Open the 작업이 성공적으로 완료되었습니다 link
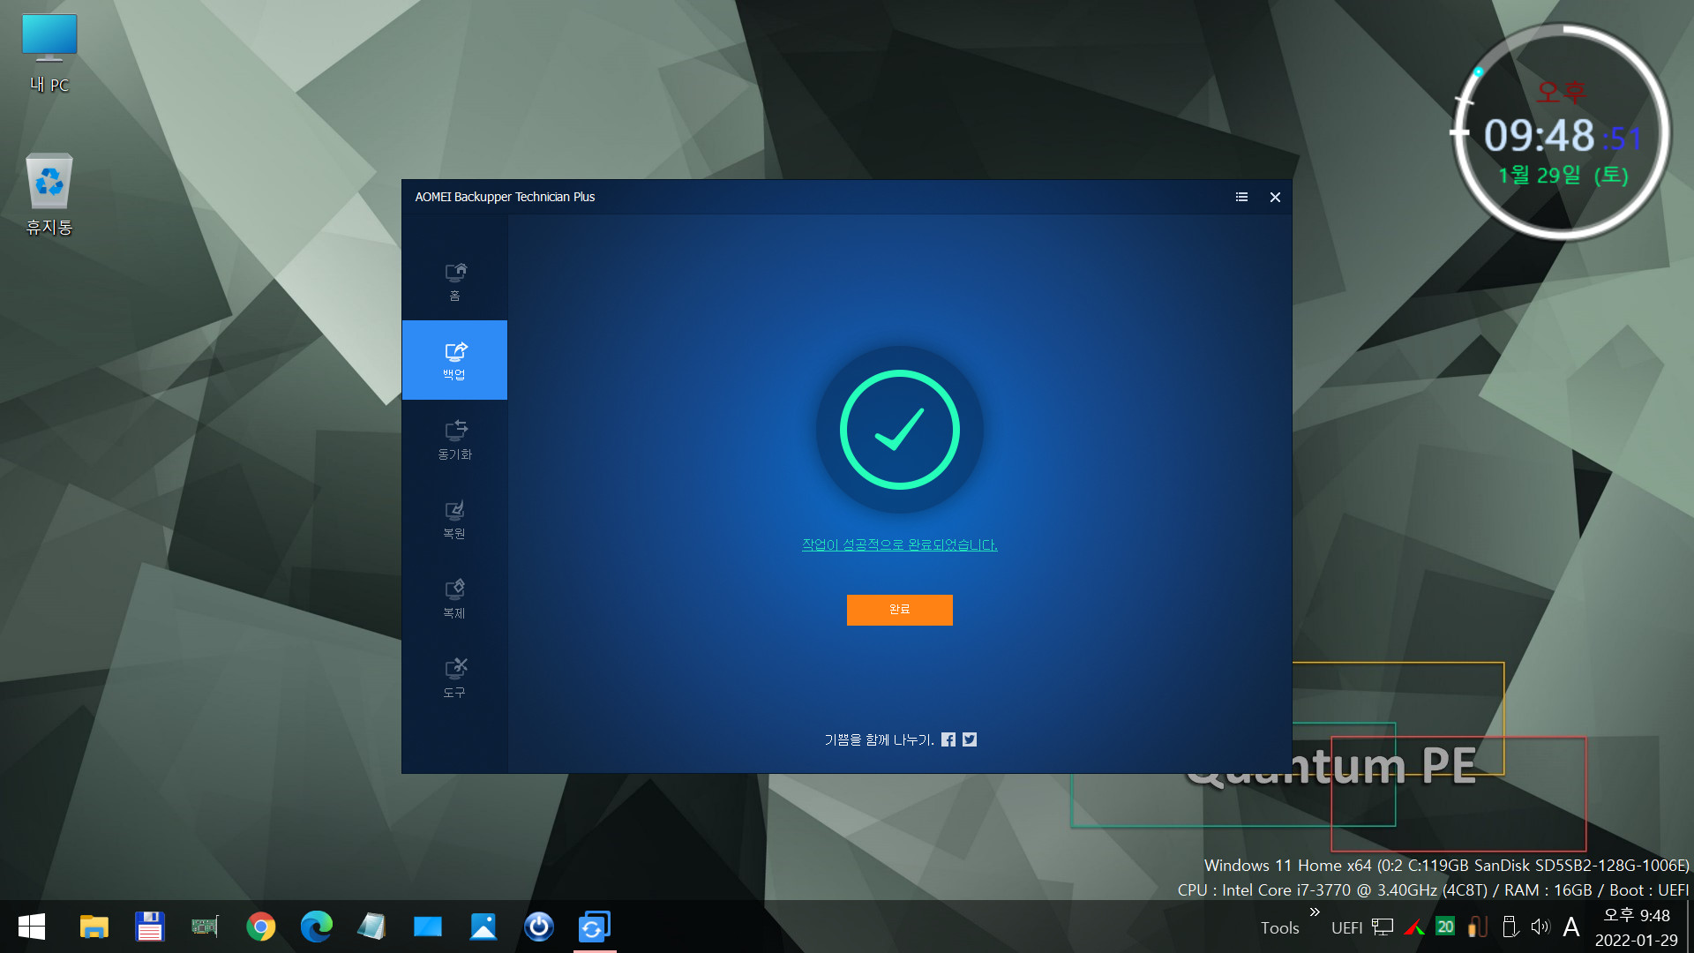Image resolution: width=1694 pixels, height=953 pixels. pos(899,544)
